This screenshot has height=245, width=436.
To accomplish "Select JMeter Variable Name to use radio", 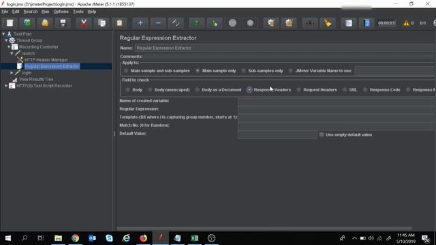I will 291,71.
